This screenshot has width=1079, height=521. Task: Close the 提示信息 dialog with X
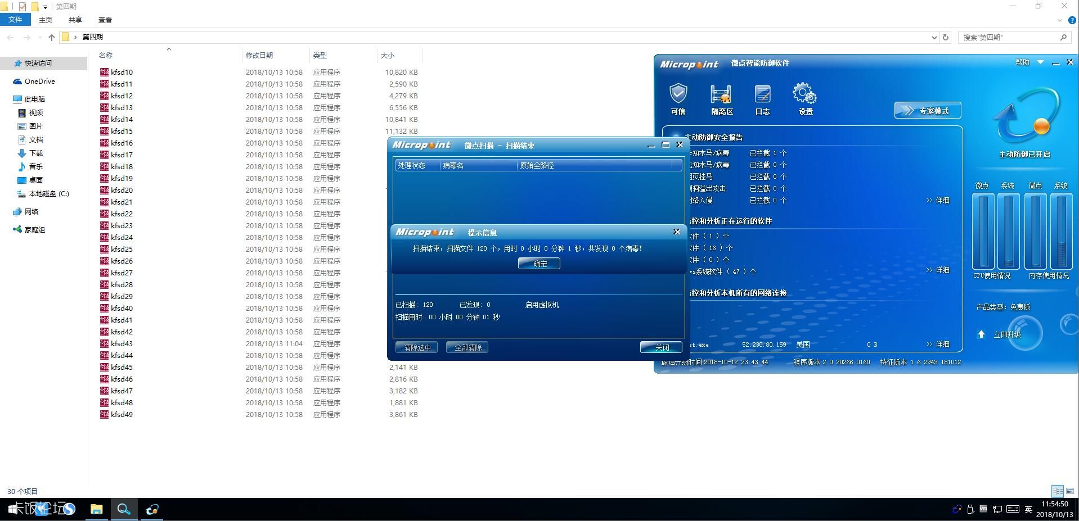point(677,232)
